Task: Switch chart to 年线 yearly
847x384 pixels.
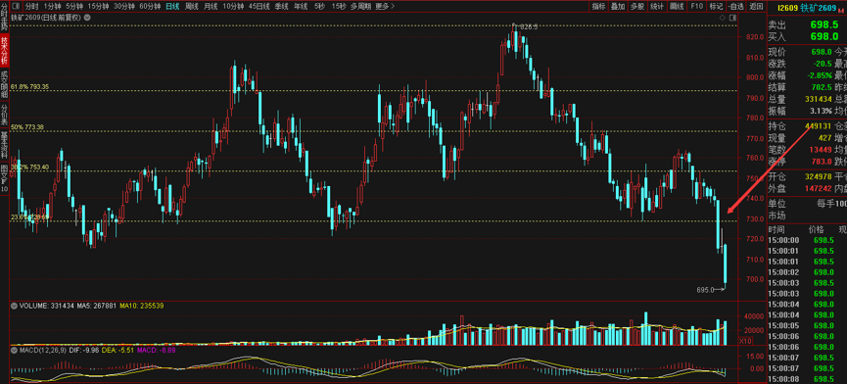Action: coord(301,7)
